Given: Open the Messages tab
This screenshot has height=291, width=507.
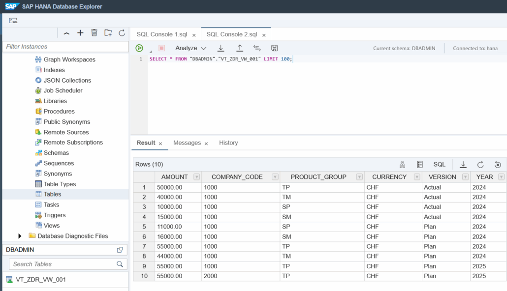Looking at the screenshot, I should [187, 143].
